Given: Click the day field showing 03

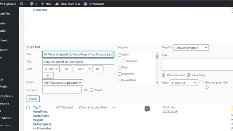Looking at the screenshot, I should pos(66,69).
